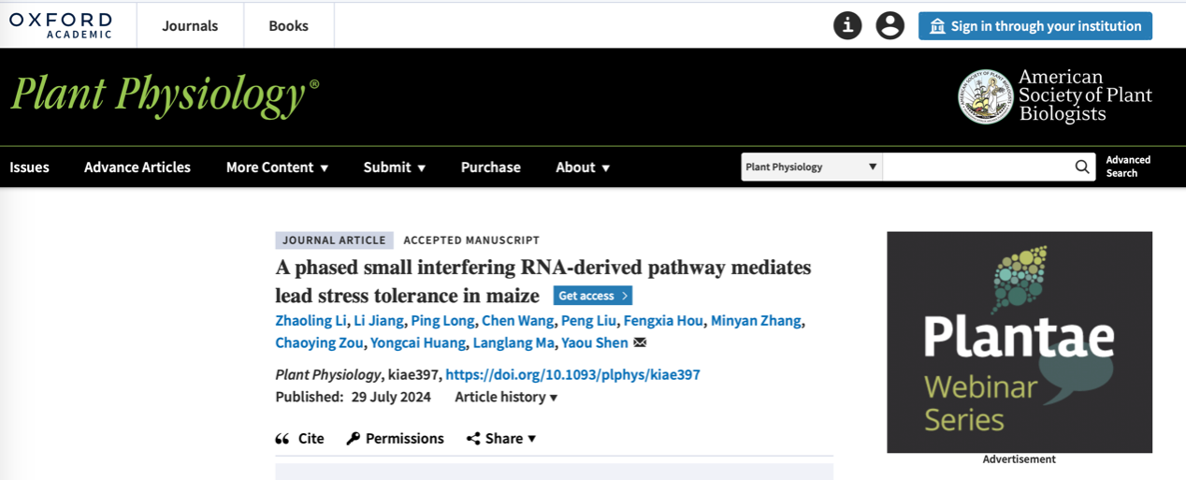Click the Get access button
1186x480 pixels.
click(592, 296)
